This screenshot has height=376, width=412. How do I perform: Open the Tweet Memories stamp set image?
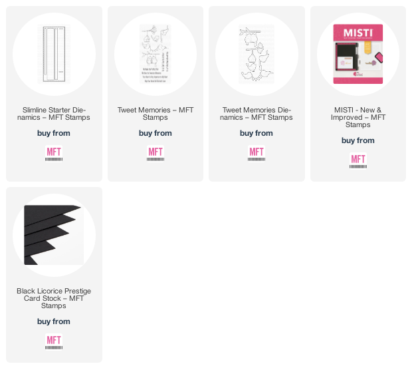coord(155,54)
